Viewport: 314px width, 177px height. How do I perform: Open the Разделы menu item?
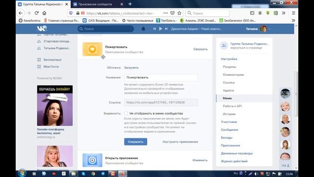(x=230, y=67)
